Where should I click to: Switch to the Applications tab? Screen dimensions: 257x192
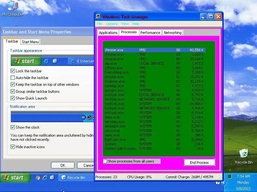[x=108, y=33]
